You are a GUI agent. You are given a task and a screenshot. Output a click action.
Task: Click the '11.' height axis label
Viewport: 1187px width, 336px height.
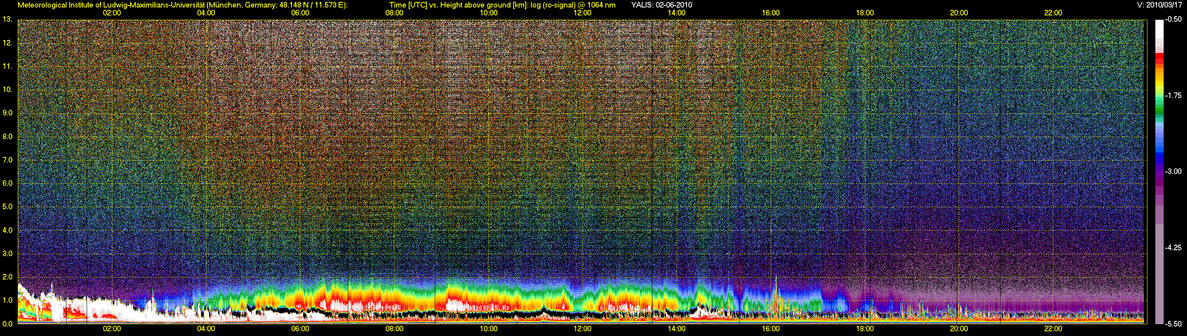pyautogui.click(x=8, y=66)
